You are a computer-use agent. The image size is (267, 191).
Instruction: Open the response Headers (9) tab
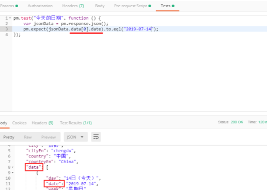click(42, 123)
